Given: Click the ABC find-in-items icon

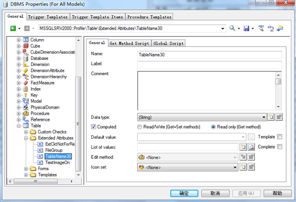Looking at the screenshot, I should [x=261, y=28].
